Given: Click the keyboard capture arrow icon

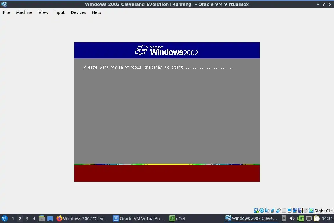Looking at the screenshot, I should pyautogui.click(x=311, y=211).
